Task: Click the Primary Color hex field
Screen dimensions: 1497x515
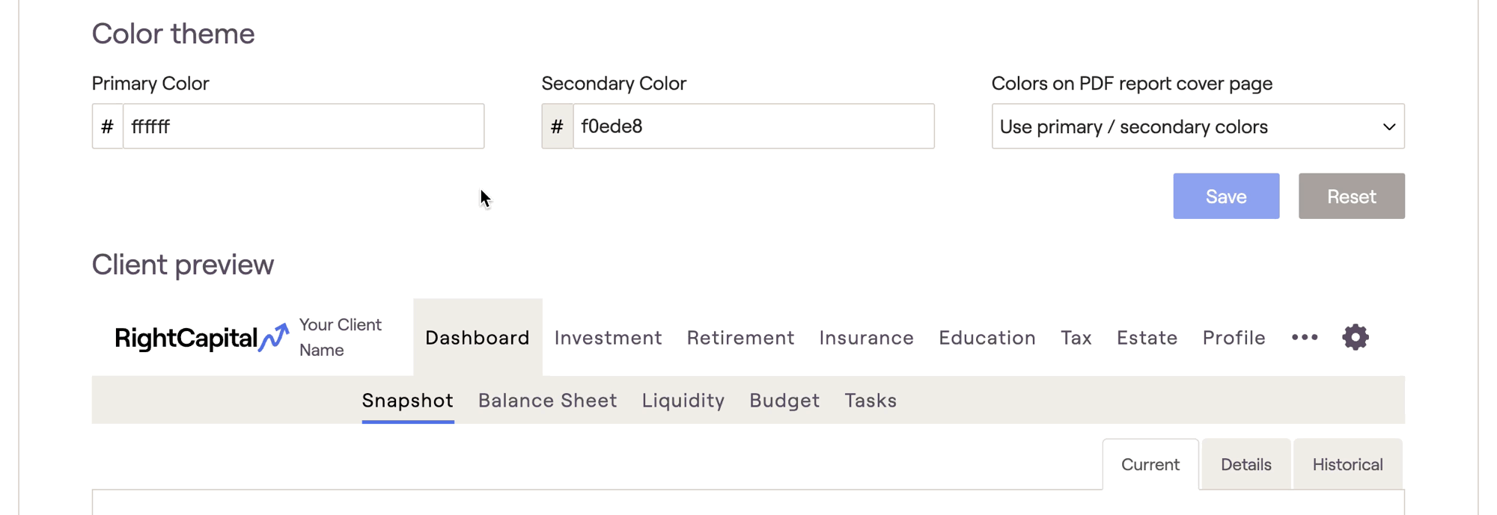Action: [303, 126]
